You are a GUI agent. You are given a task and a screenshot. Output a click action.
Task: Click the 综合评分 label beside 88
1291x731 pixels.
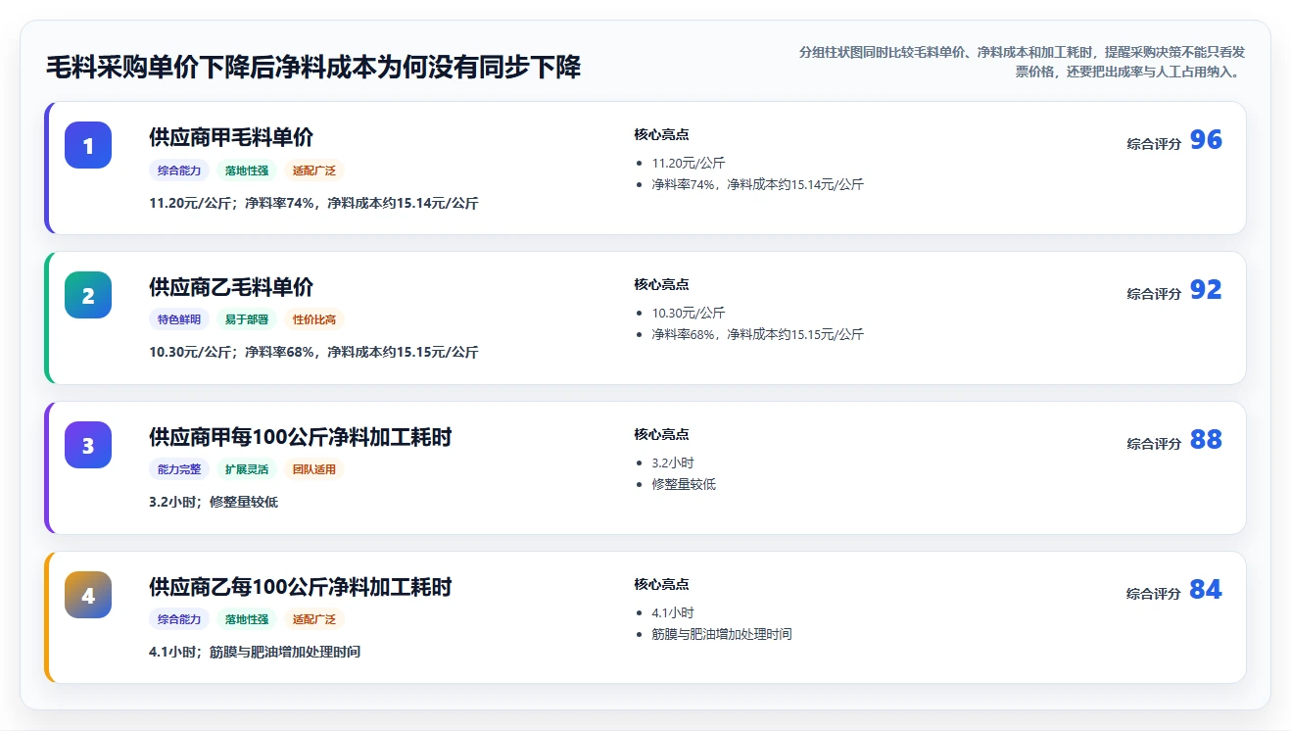1154,444
